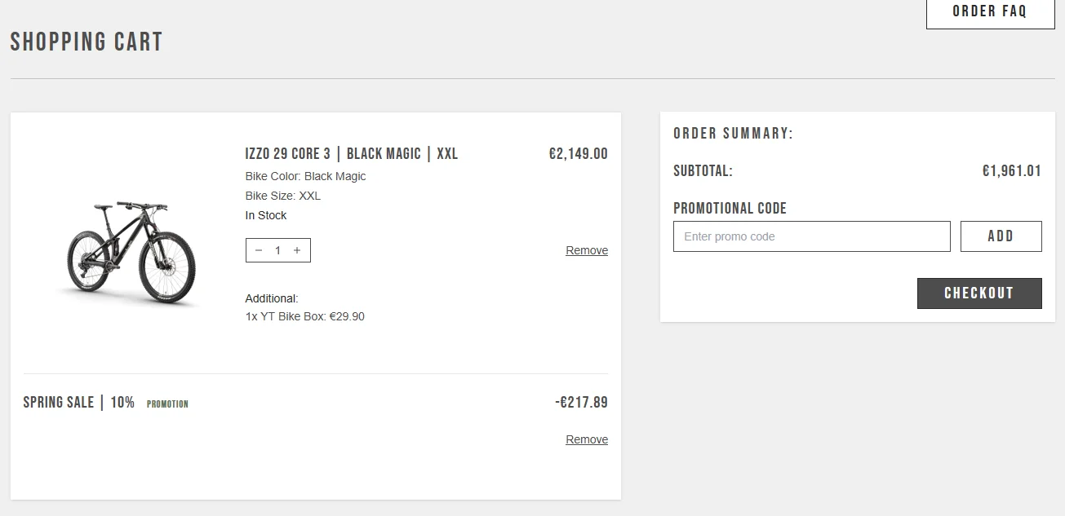The width and height of the screenshot is (1065, 516).
Task: Open the IZZO 29 Core 3 product title
Action: (x=351, y=154)
